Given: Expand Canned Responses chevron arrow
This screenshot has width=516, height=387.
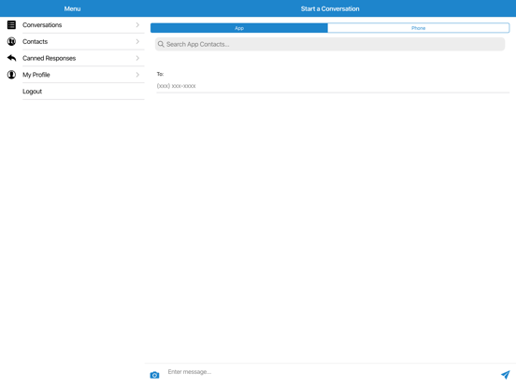Looking at the screenshot, I should [137, 58].
